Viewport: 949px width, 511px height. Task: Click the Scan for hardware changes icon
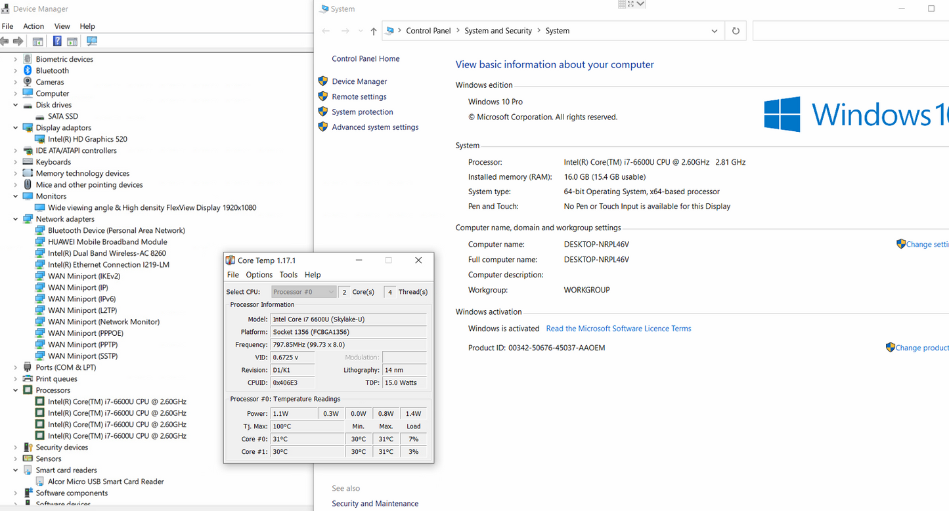pyautogui.click(x=92, y=41)
